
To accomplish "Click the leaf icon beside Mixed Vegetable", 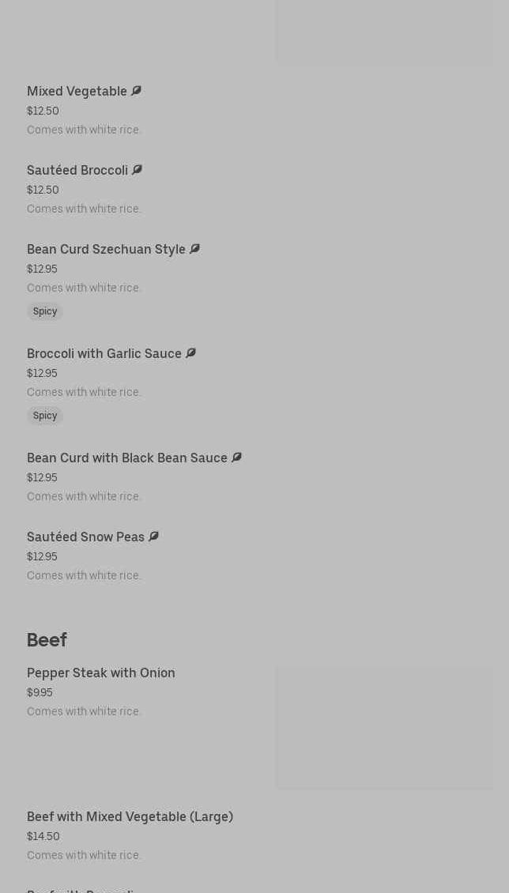I will (x=136, y=91).
